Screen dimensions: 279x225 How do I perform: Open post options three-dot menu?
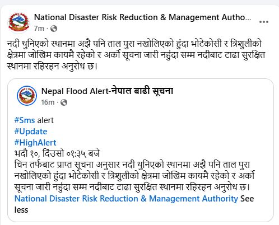[x=264, y=22]
